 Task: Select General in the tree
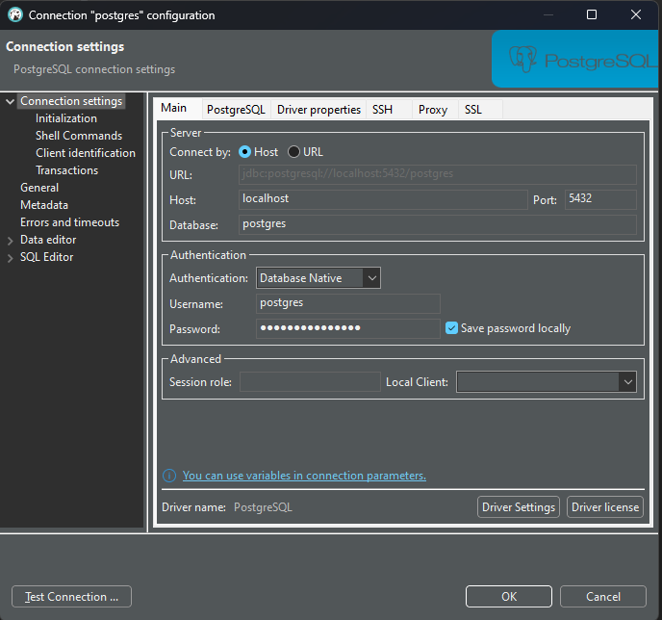(39, 188)
